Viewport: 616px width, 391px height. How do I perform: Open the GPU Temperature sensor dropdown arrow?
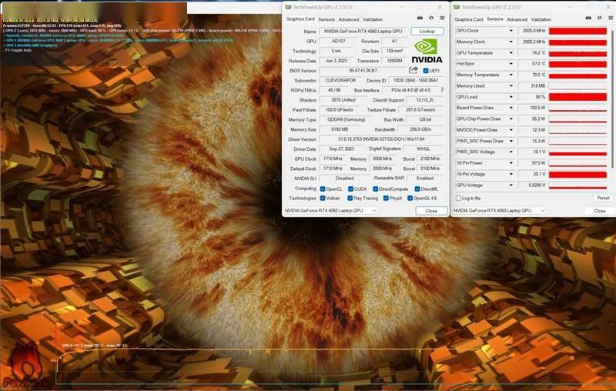tap(511, 52)
